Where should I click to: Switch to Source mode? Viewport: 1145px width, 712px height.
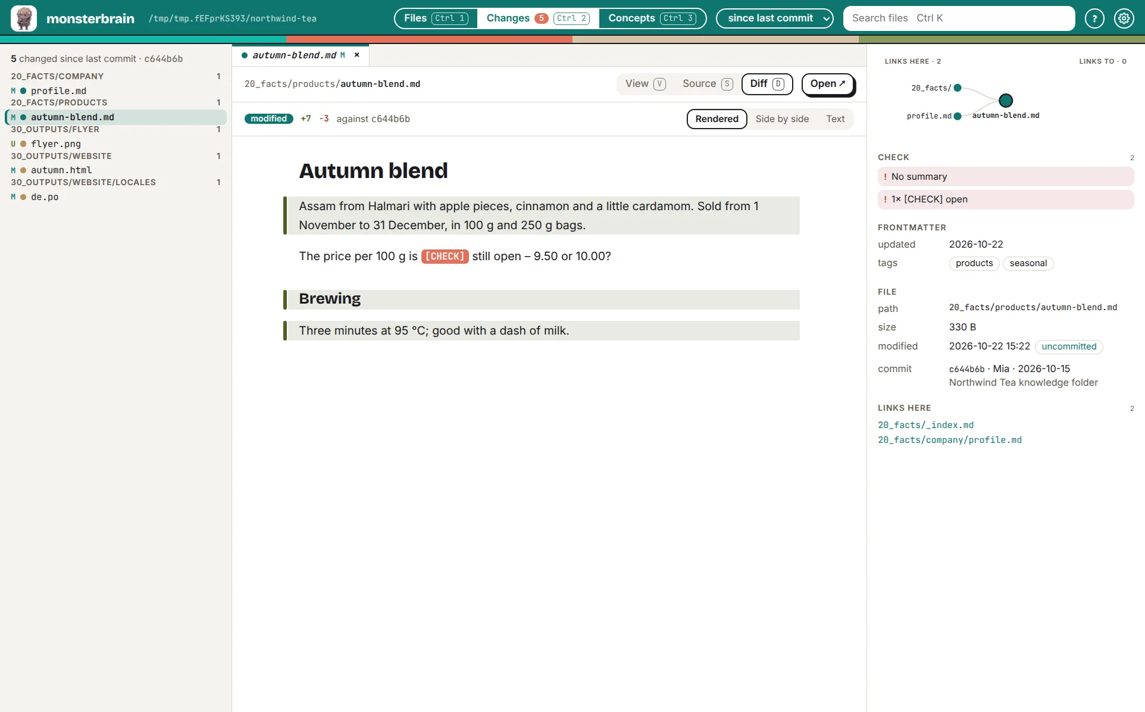[x=707, y=84]
